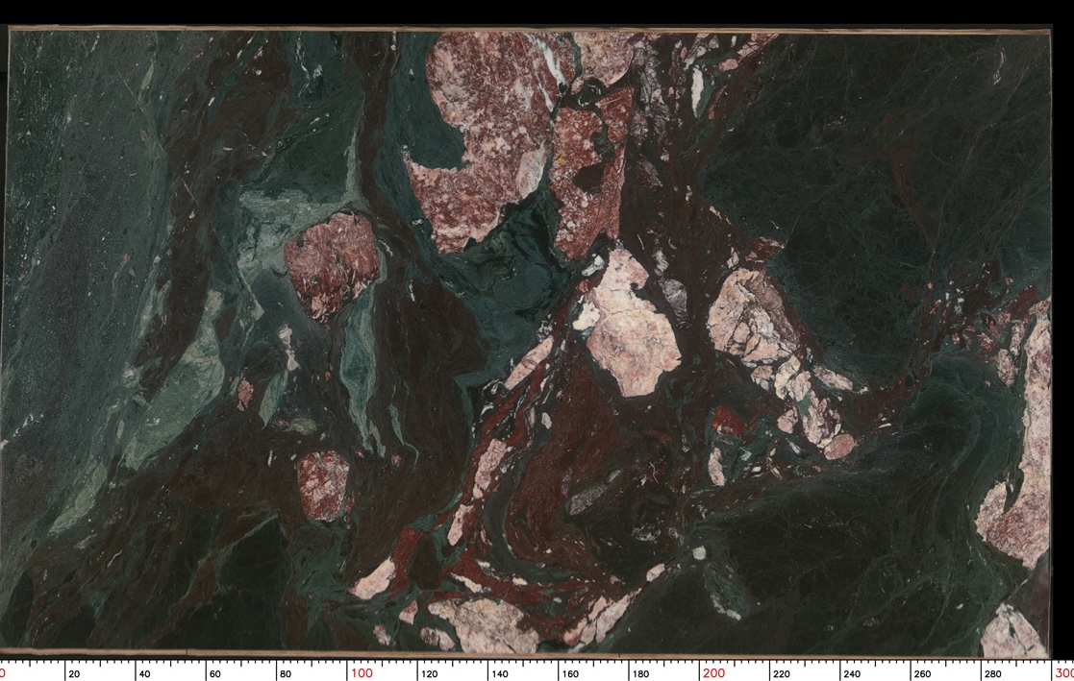Pick the 120 mark on the ruler
The width and height of the screenshot is (1074, 681).
coord(428,673)
